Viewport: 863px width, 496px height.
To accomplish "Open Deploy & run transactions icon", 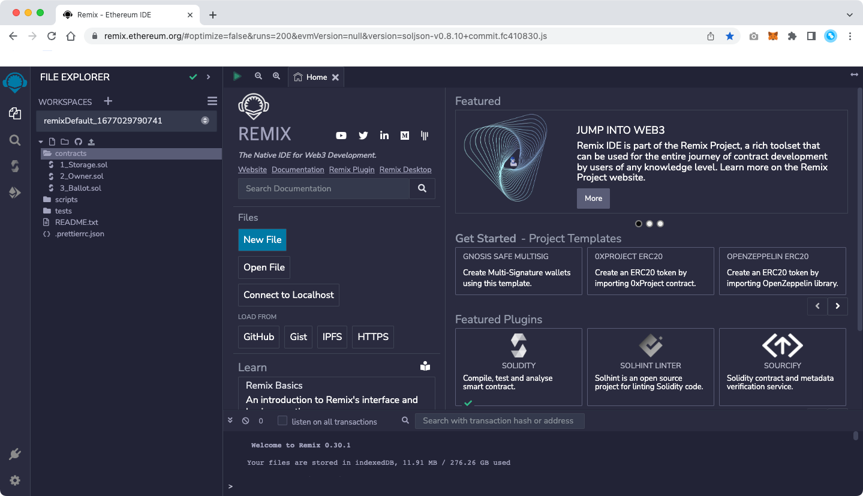I will click(15, 193).
